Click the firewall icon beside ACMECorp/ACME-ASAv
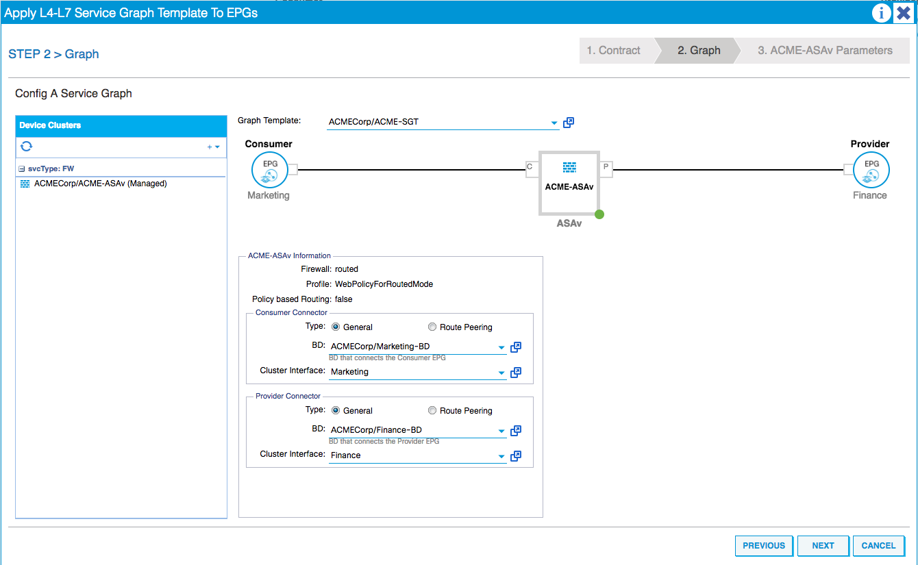 coord(25,184)
